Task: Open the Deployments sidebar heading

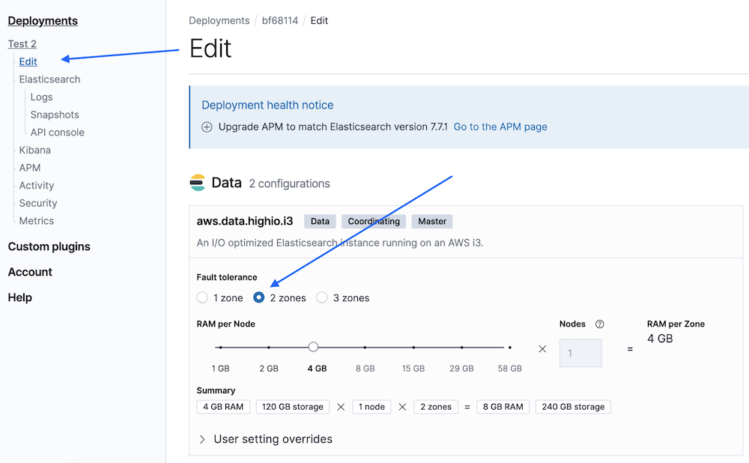Action: point(43,21)
